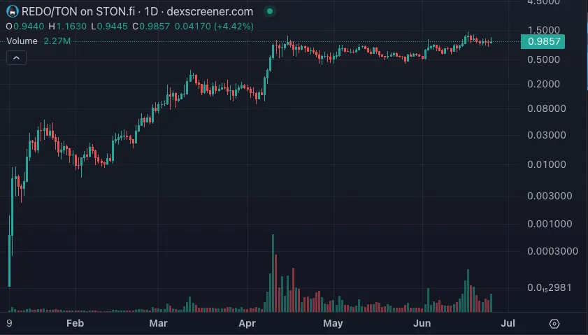The image size is (588, 335).
Task: Click the Jul label on the time axis
Action: [508, 324]
